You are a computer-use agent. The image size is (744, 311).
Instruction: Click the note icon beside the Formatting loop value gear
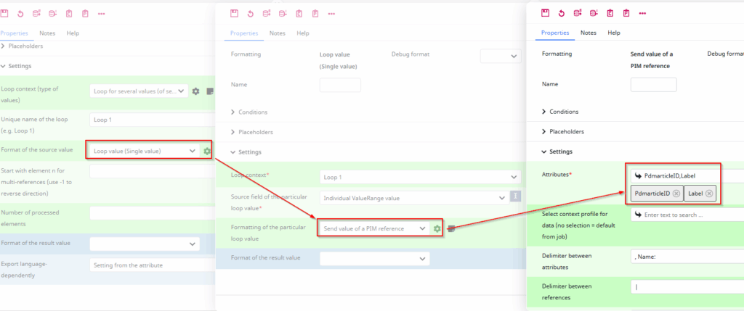452,228
